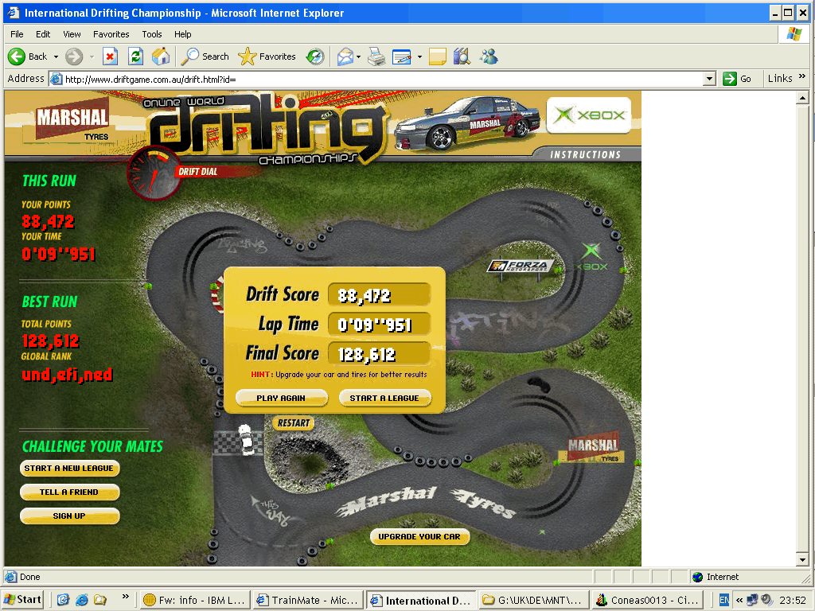Expand the Forward button history dropdown

click(92, 56)
